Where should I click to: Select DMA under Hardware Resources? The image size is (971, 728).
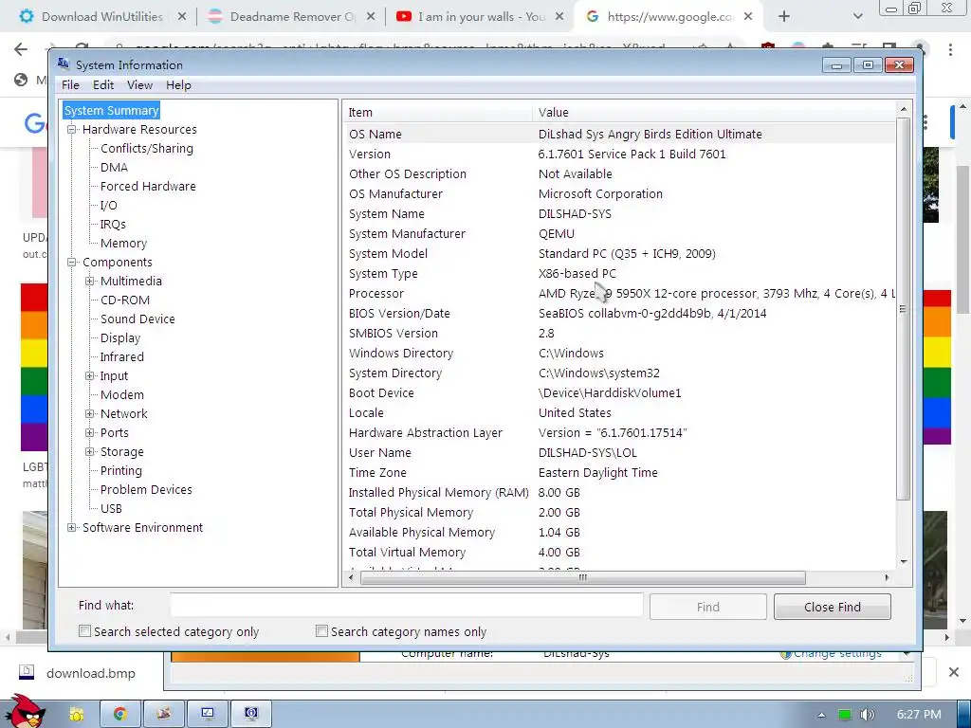point(114,167)
